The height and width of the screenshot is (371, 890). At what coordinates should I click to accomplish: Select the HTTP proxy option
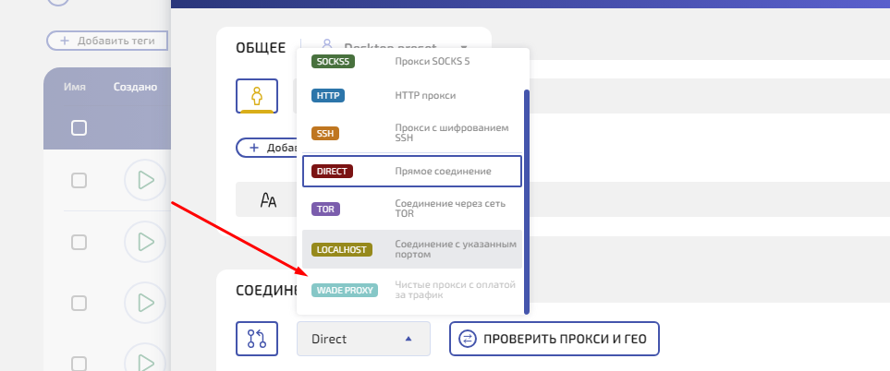(412, 95)
